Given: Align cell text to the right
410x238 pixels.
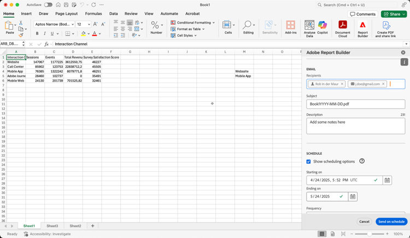Looking at the screenshot, I should [130, 29].
